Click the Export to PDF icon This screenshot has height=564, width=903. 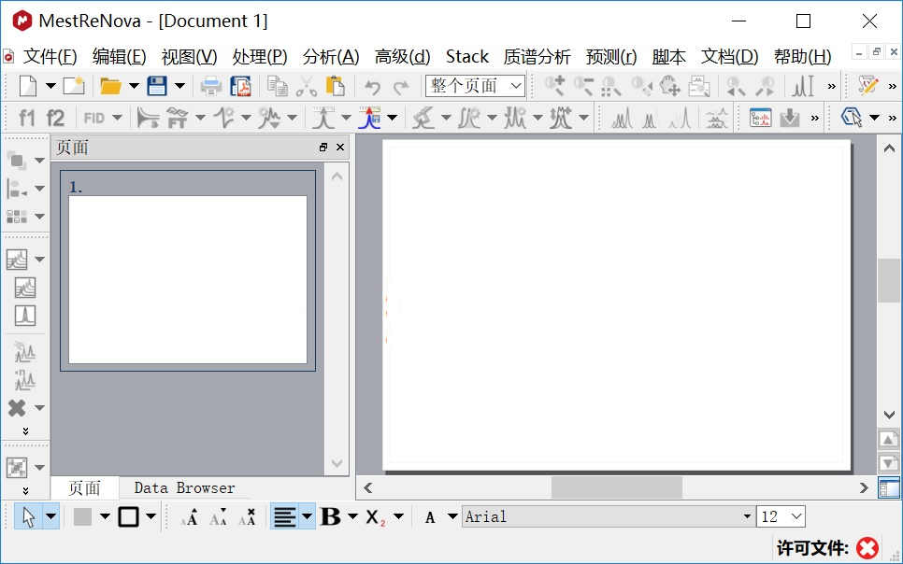point(241,87)
